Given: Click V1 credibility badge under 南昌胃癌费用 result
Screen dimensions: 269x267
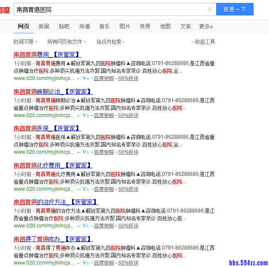Looking at the screenshot, I should [86, 78].
